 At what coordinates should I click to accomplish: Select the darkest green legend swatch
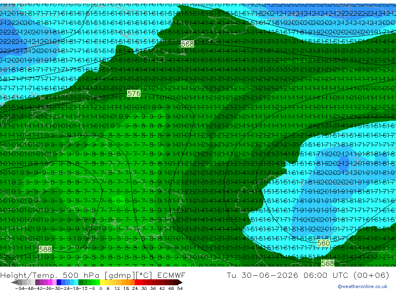coord(80,282)
